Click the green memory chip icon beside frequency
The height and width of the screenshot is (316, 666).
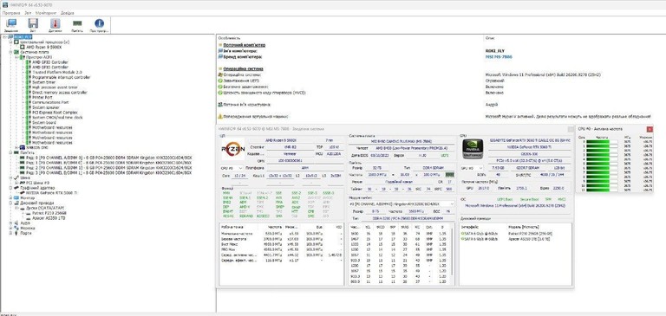pyautogui.click(x=449, y=174)
